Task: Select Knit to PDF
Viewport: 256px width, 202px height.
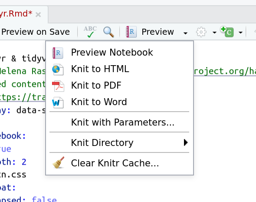Action: click(x=119, y=86)
